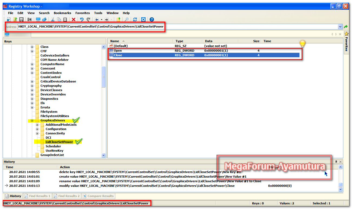The height and width of the screenshot is (209, 352).
Task: Click the Refresh toolbar icon
Action: 135,19
